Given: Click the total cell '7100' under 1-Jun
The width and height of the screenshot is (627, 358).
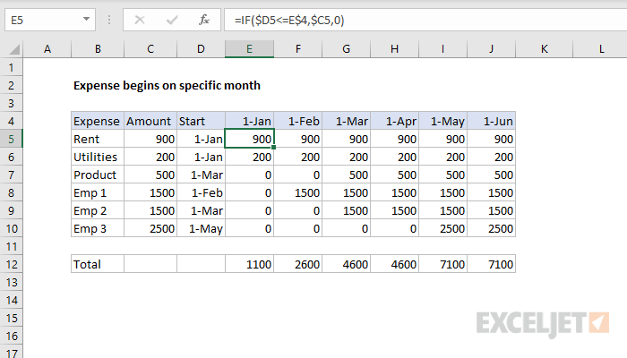Looking at the screenshot, I should tap(491, 264).
